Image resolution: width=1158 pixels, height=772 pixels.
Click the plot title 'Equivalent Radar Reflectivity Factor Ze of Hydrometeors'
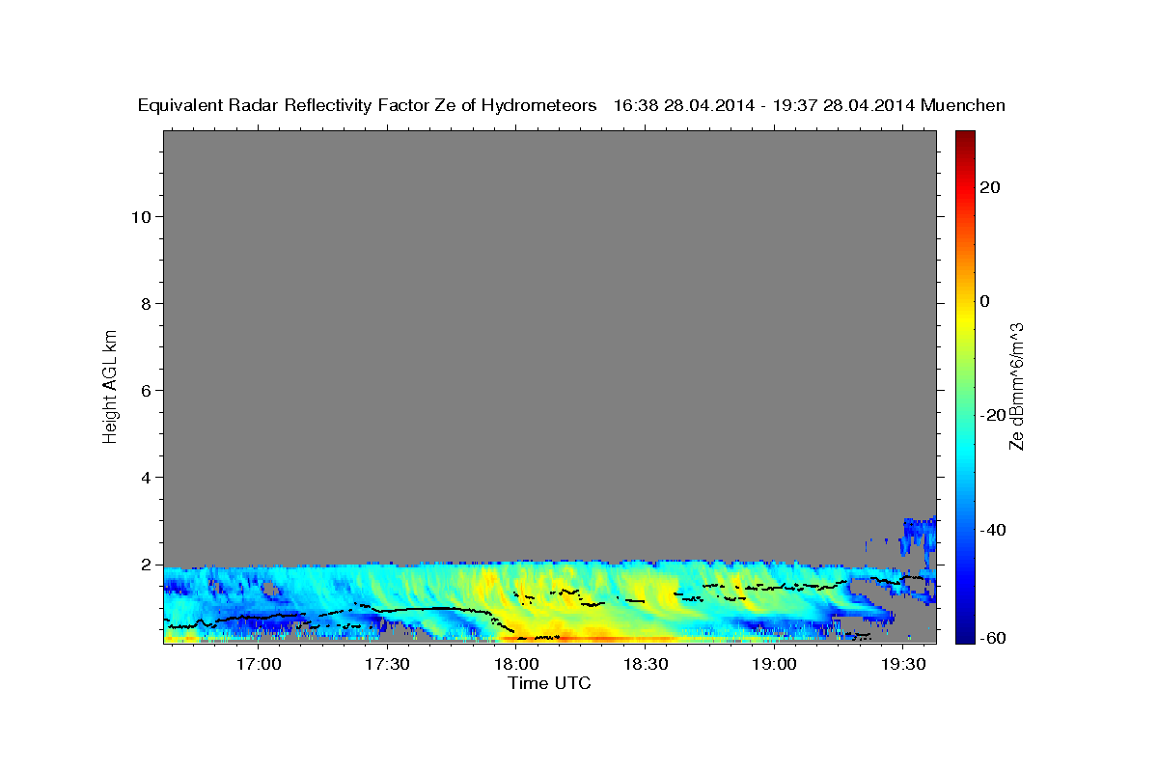[x=368, y=105]
